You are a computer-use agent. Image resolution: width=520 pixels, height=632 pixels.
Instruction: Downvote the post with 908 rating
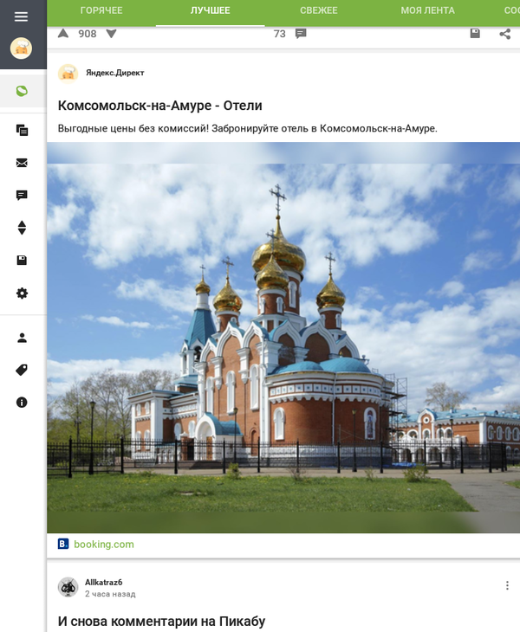click(111, 34)
